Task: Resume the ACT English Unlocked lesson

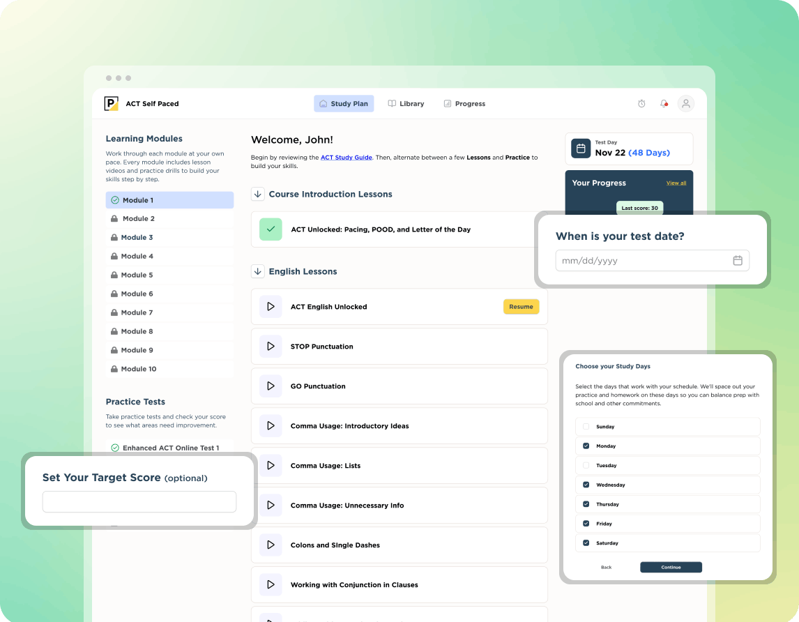Action: [x=522, y=306]
